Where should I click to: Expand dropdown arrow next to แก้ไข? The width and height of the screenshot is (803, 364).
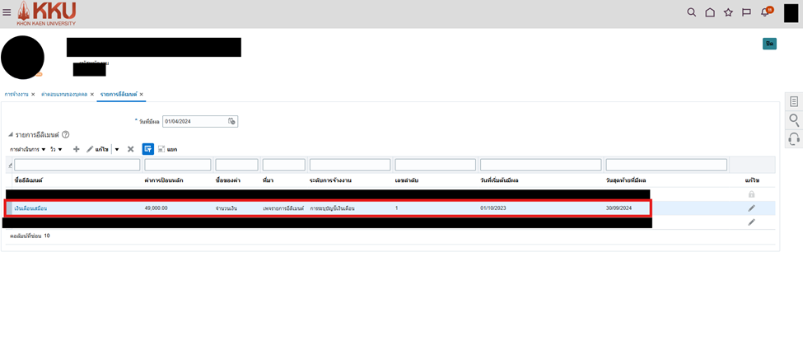pyautogui.click(x=117, y=149)
